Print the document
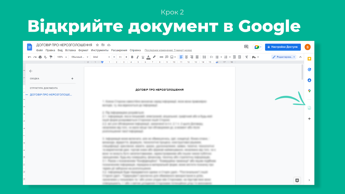Viewport: 345px width, 194px height. [40, 57]
